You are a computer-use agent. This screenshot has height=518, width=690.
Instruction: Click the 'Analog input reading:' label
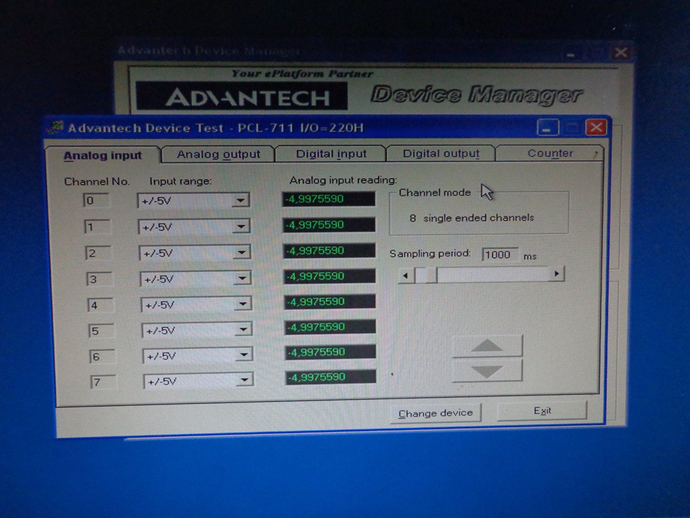(x=343, y=180)
